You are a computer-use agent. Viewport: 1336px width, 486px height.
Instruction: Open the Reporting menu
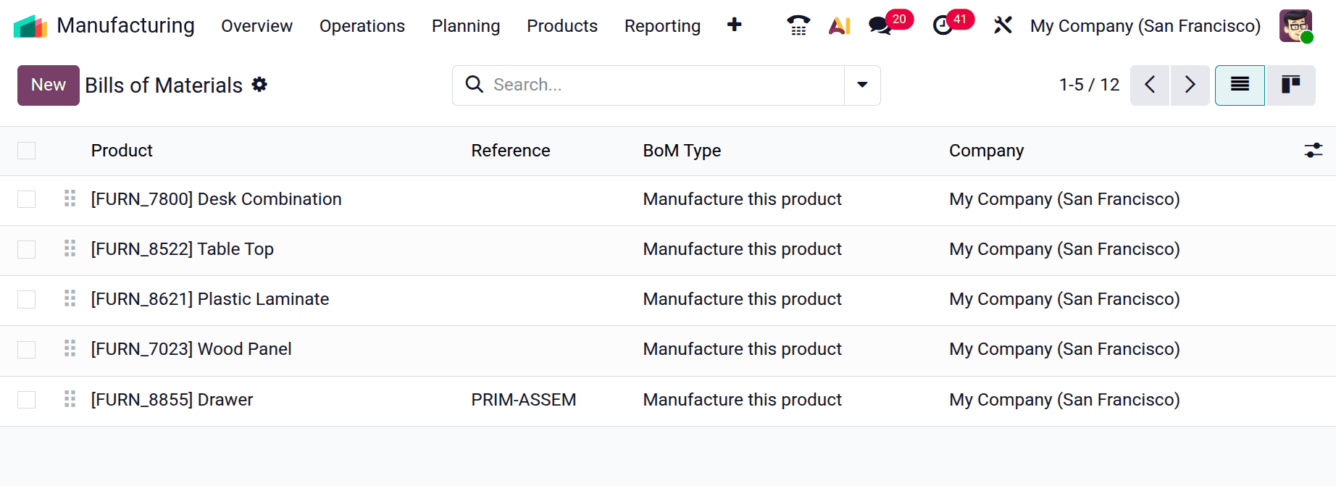tap(662, 26)
